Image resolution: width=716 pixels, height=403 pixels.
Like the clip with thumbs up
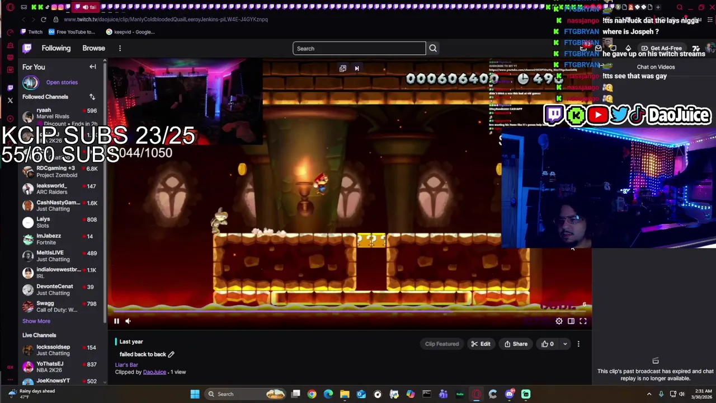point(548,344)
